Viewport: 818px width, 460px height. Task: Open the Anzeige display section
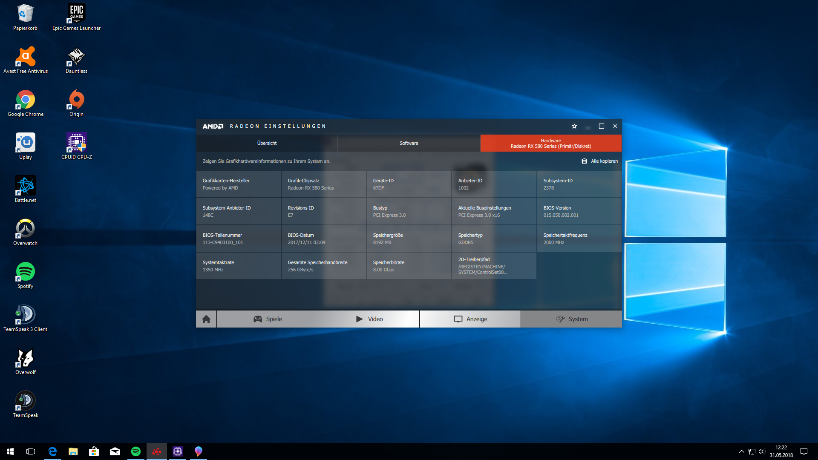click(470, 319)
